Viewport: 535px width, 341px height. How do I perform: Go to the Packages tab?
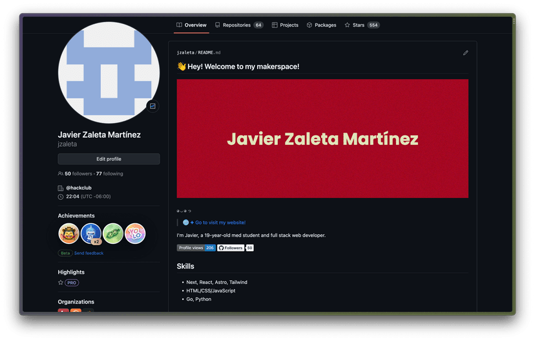[x=321, y=25]
